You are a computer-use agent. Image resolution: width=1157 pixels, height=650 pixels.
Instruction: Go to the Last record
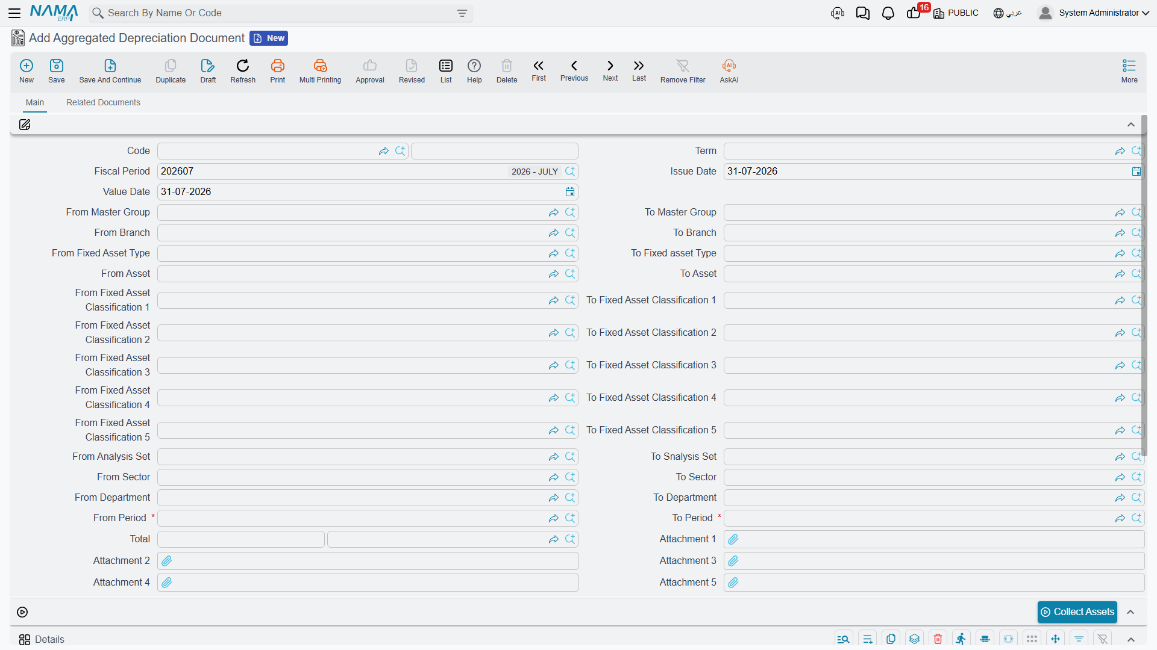click(639, 70)
